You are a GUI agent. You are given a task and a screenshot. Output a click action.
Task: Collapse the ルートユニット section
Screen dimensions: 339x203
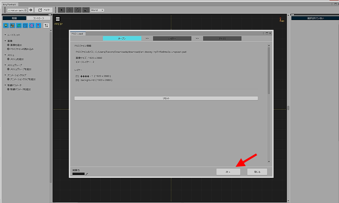click(5, 35)
